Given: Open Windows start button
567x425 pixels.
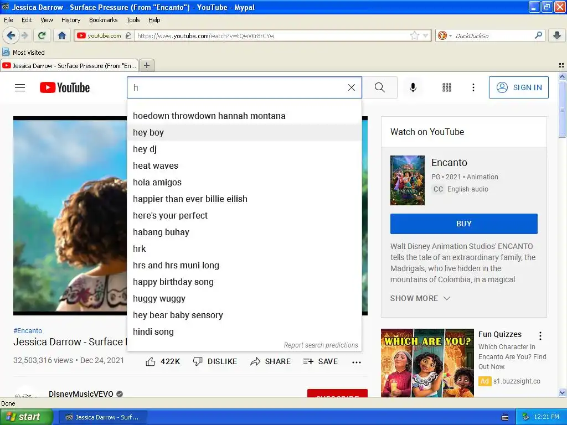Looking at the screenshot, I should coord(26,417).
